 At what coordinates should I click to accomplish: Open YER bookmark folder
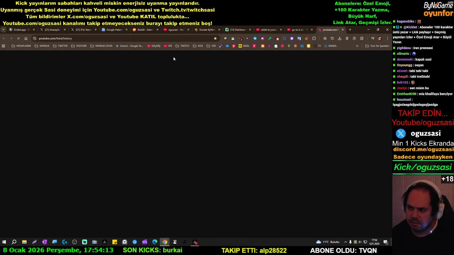tap(211, 46)
